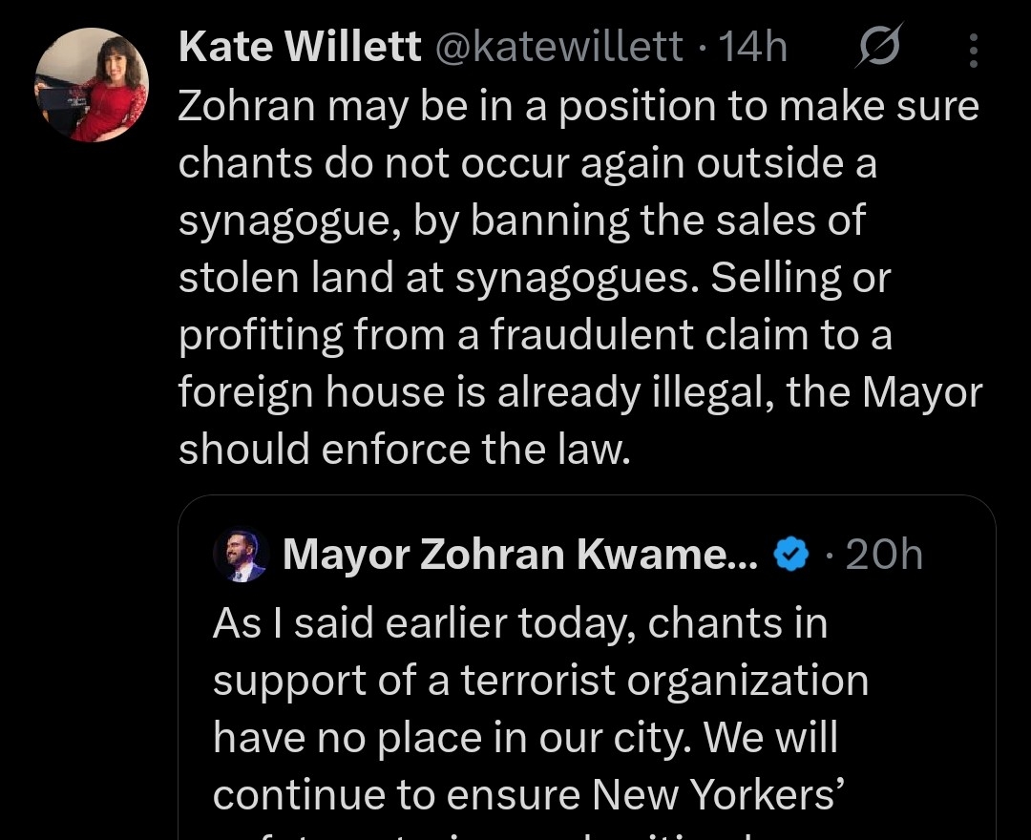Open the Mayor Zohran Kwame name link
The image size is (1031, 840).
[x=520, y=555]
